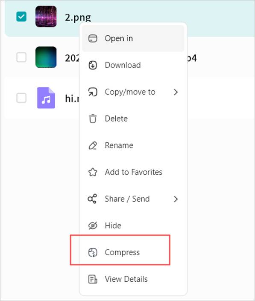Click the Delete trash can icon
Image resolution: width=255 pixels, height=301 pixels.
(x=93, y=119)
